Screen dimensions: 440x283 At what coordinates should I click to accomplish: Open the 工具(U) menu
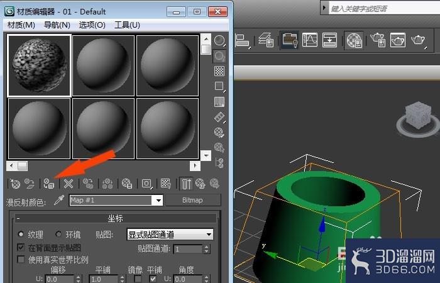[x=127, y=25]
